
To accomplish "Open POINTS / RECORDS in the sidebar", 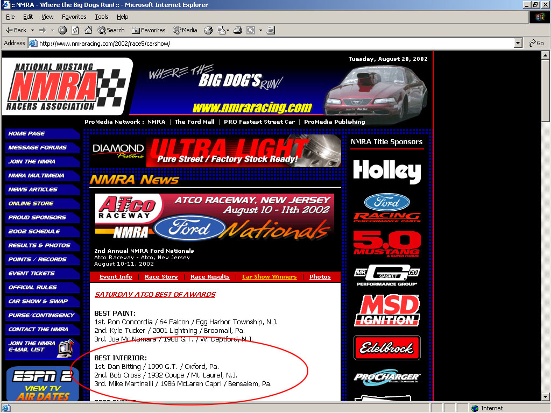I will pyautogui.click(x=43, y=260).
